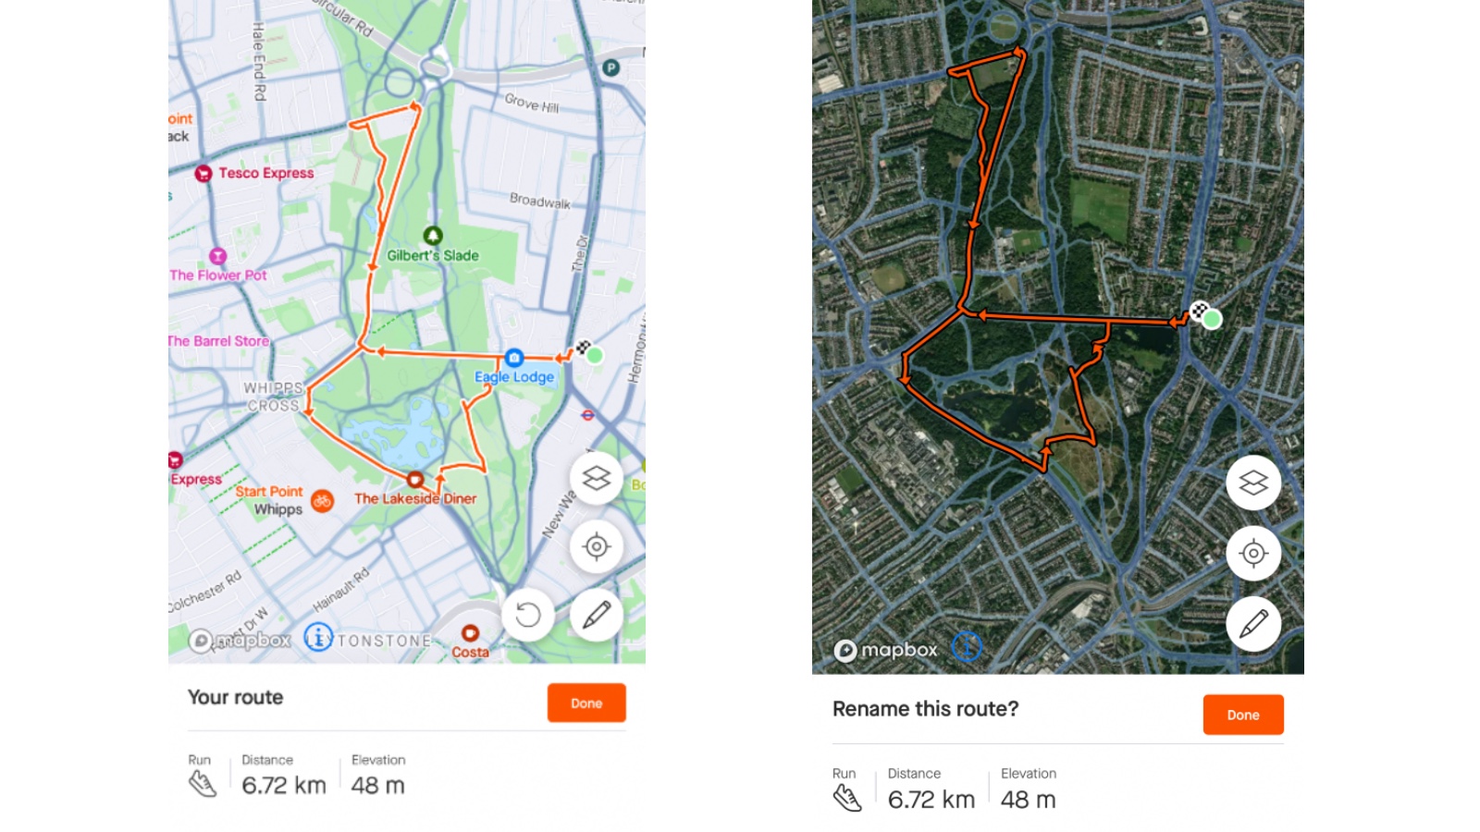
Task: Select the undo arrow icon on the left map
Action: click(527, 615)
